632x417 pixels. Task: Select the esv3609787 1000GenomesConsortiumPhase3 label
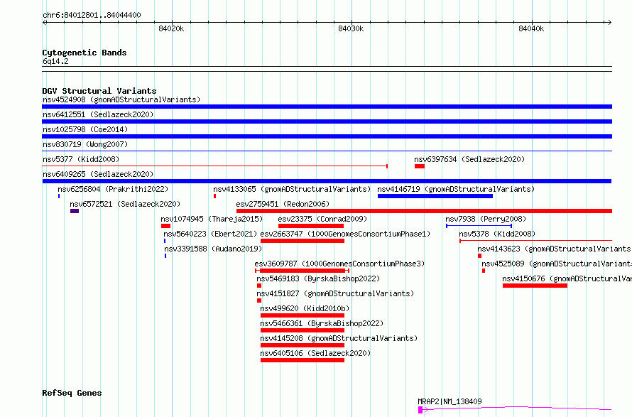(339, 264)
